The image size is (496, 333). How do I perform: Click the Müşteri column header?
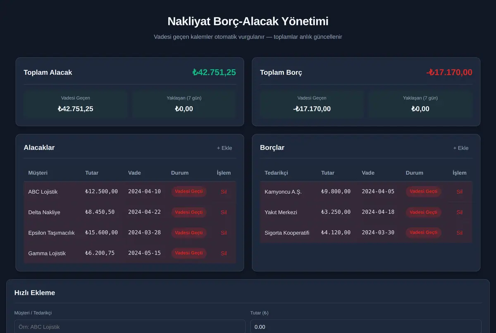pos(38,173)
